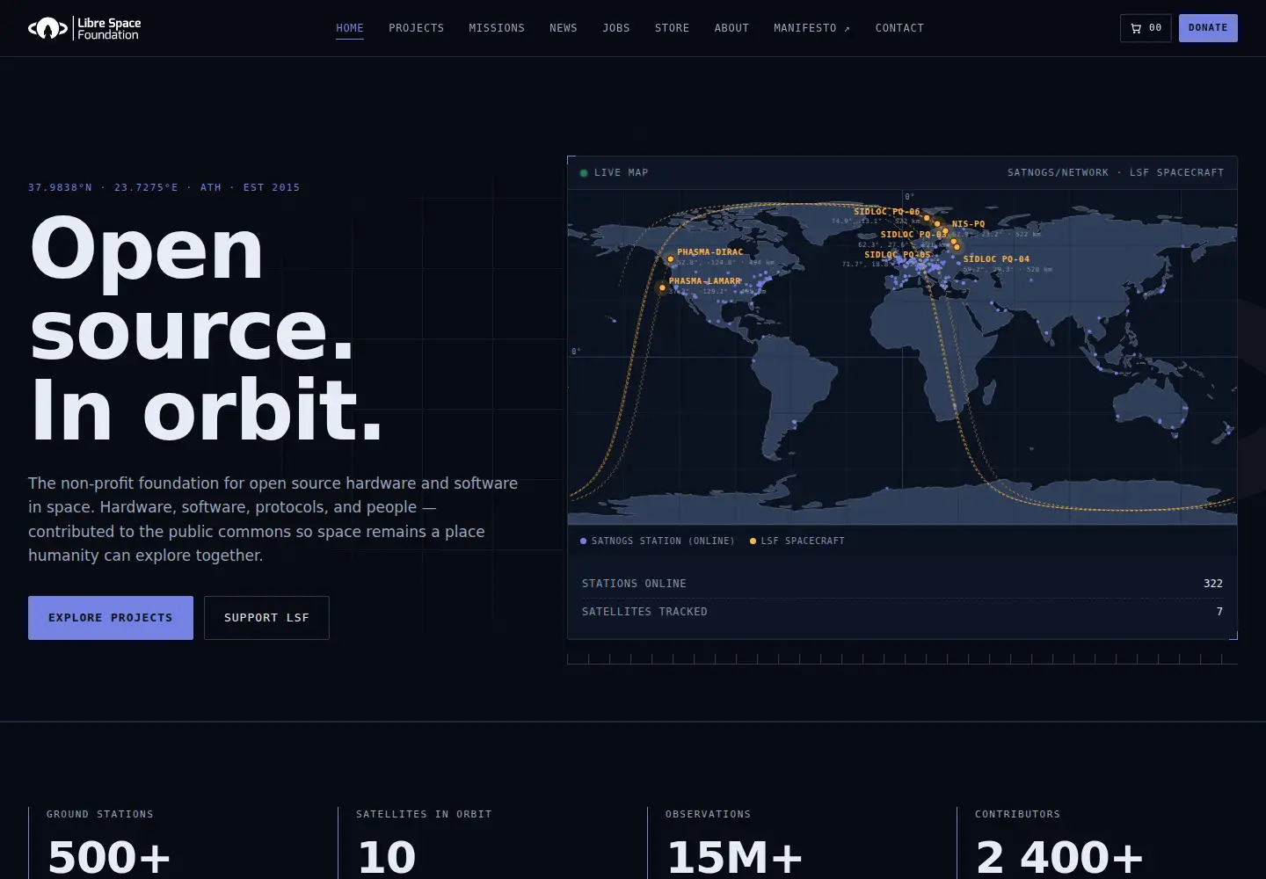Click the CONTRIBUTORS stat label

pyautogui.click(x=1017, y=814)
